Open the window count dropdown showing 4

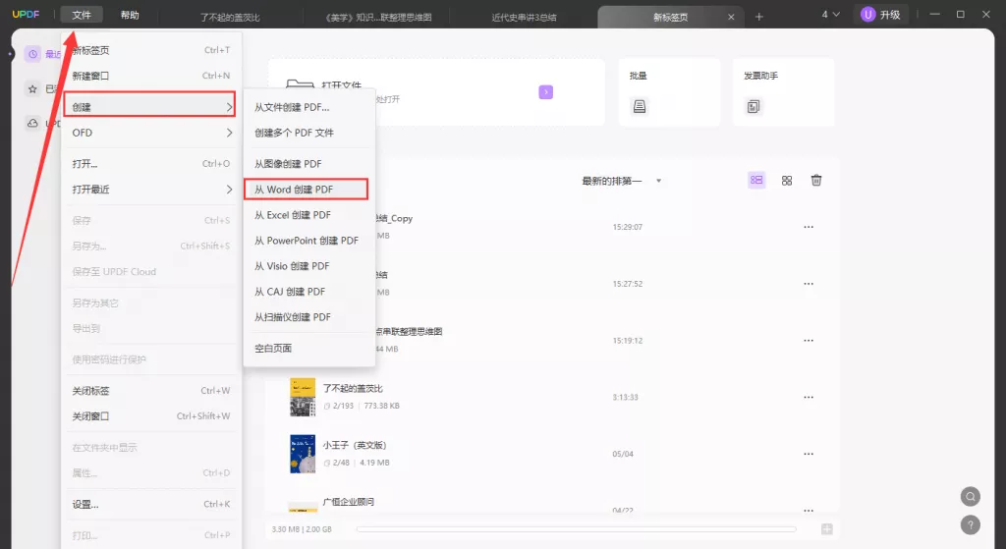tap(831, 14)
